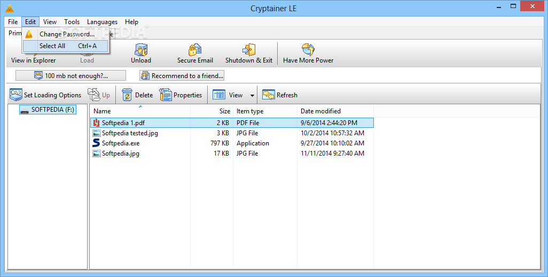Image resolution: width=548 pixels, height=277 pixels.
Task: Open Set Loading Options
Action: [45, 95]
